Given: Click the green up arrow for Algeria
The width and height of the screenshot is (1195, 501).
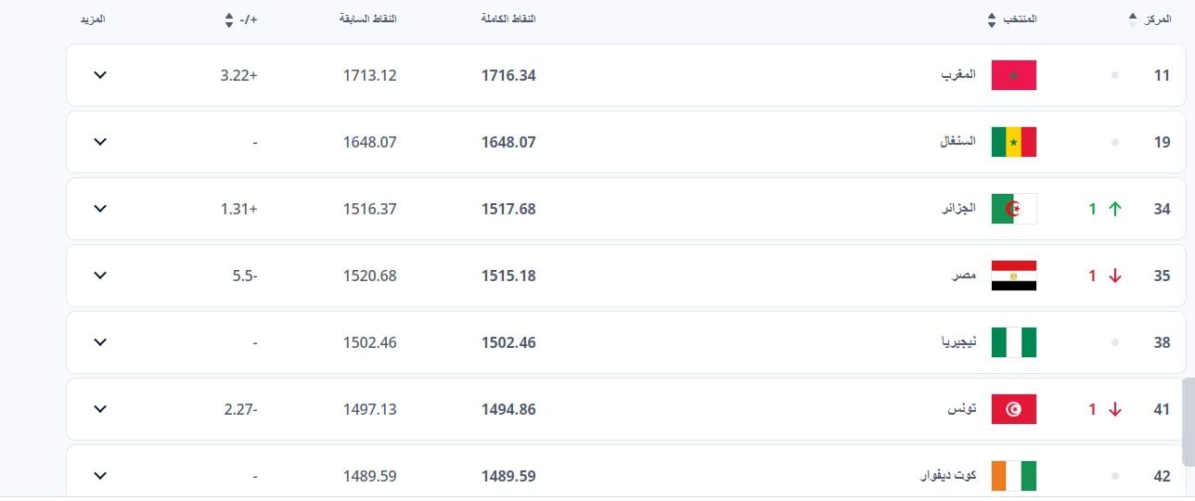Looking at the screenshot, I should pos(1115,209).
